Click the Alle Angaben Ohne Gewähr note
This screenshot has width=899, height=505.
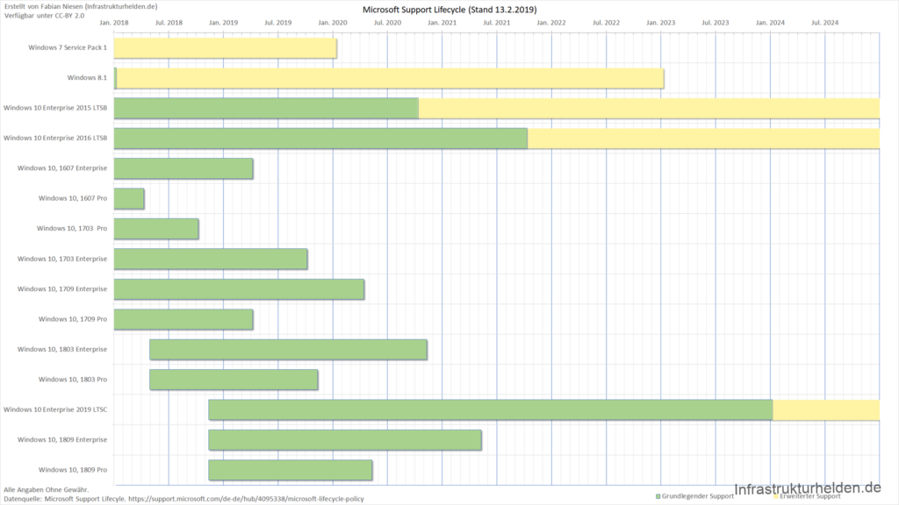point(47,489)
